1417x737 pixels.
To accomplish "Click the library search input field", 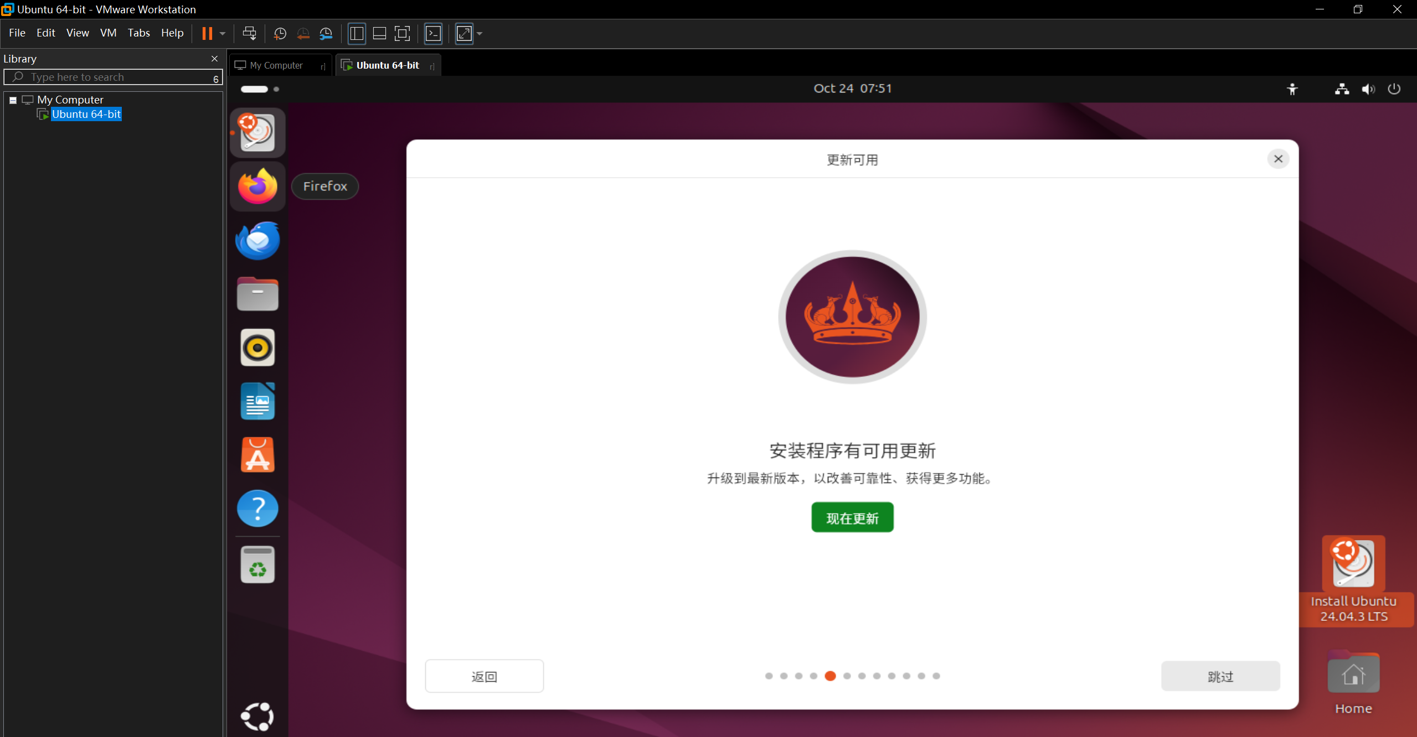I will click(116, 77).
